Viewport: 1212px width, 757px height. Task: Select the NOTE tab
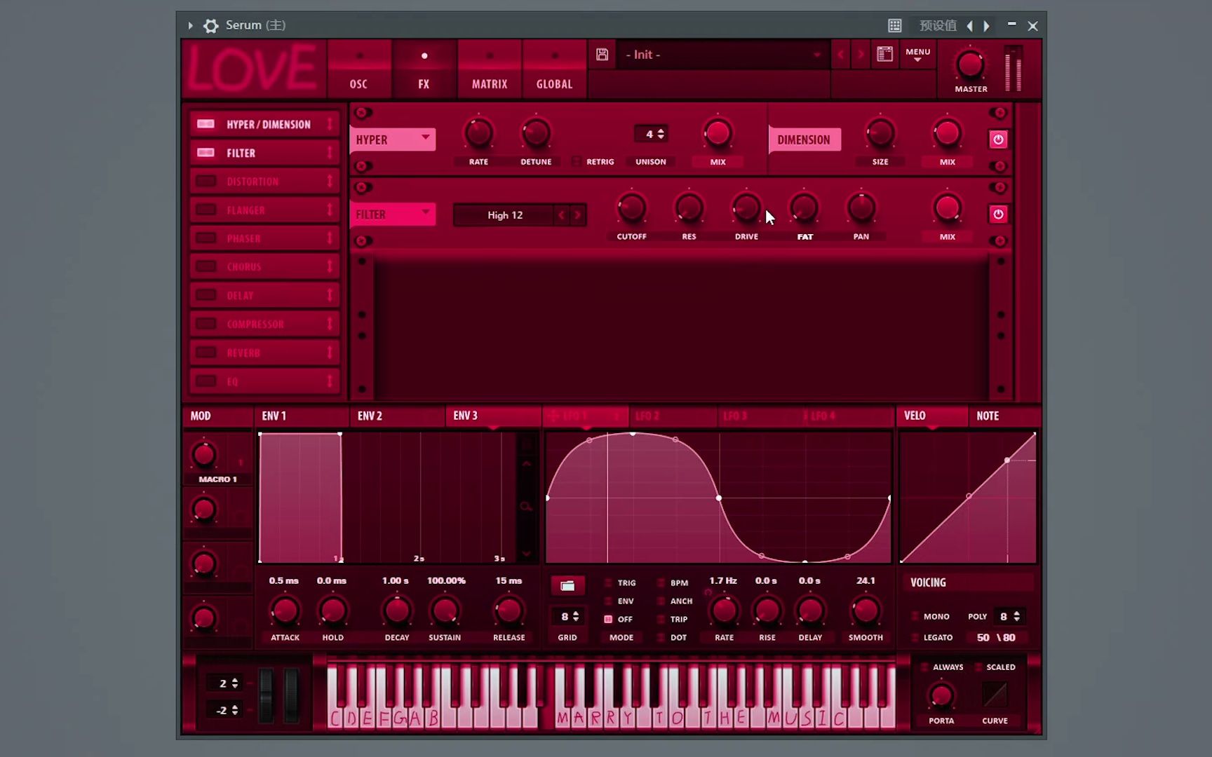1003,416
